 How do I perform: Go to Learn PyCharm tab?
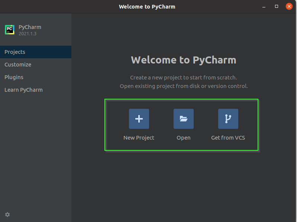tap(36, 90)
